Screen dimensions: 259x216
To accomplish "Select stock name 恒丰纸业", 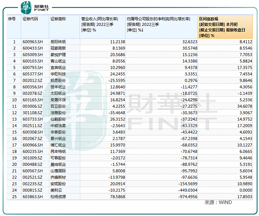I will (58, 87).
